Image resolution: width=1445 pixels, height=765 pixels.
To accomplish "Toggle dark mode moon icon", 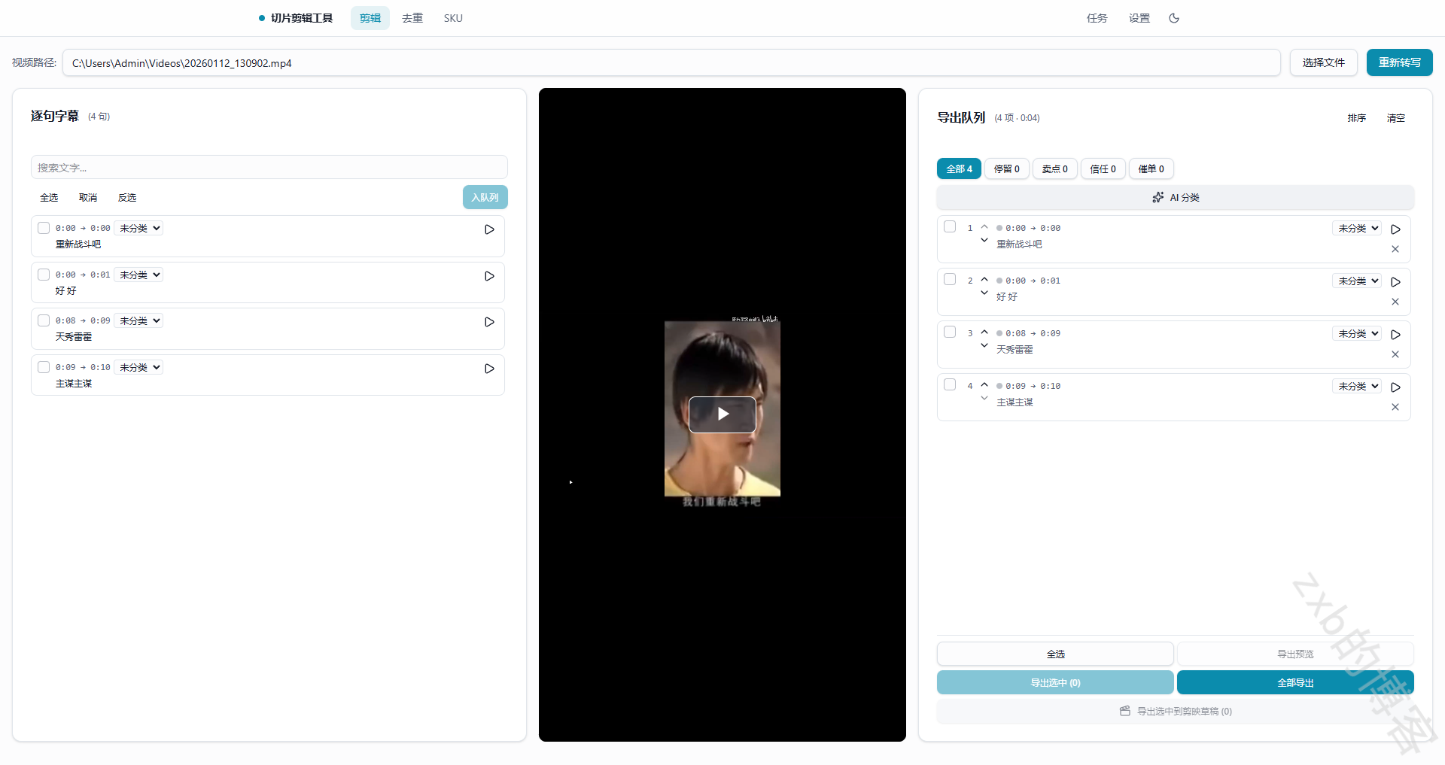I will [x=1174, y=18].
